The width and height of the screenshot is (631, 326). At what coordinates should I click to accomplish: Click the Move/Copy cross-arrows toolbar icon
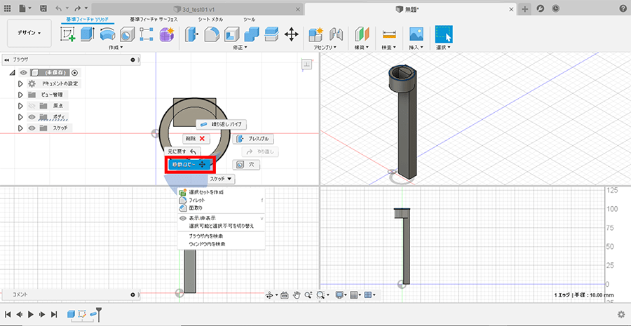tap(292, 34)
